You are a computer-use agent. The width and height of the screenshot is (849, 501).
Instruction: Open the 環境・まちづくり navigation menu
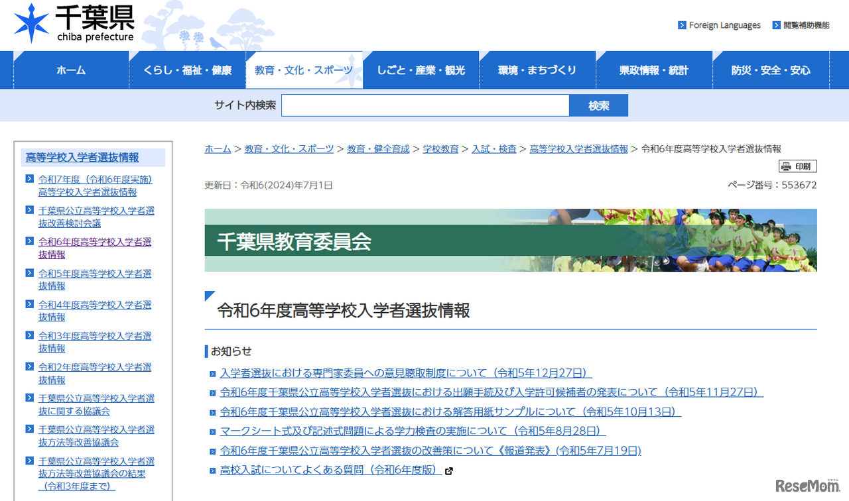(x=537, y=70)
